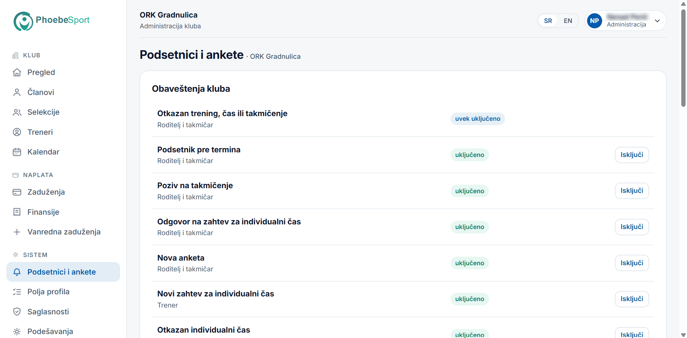This screenshot has height=338, width=687.
Task: Click the 'uvek uključeno' badge
Action: (x=478, y=119)
